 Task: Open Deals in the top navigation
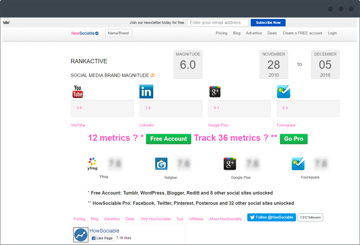click(x=272, y=33)
